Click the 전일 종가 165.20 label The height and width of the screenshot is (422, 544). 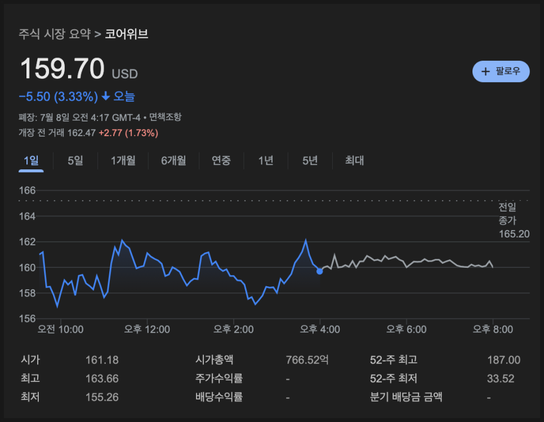pyautogui.click(x=514, y=221)
